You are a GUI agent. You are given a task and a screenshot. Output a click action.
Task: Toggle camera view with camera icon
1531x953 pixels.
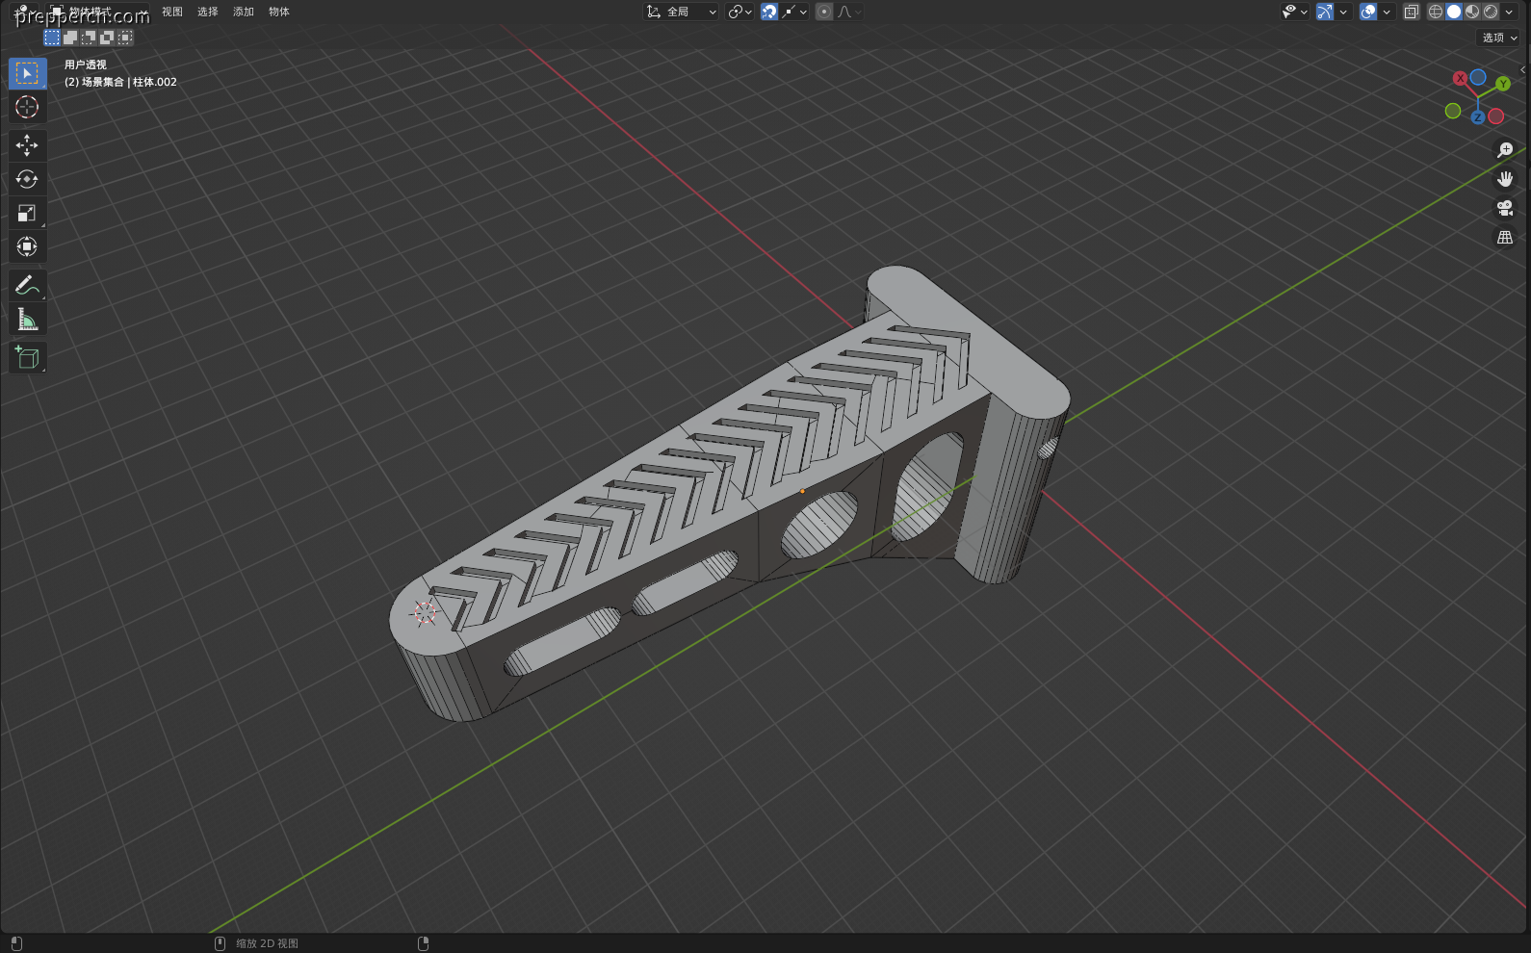click(1505, 208)
